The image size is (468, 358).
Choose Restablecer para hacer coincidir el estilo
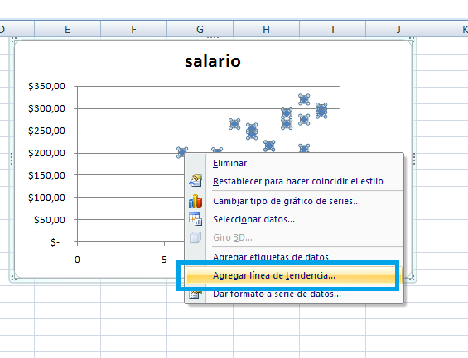point(297,181)
